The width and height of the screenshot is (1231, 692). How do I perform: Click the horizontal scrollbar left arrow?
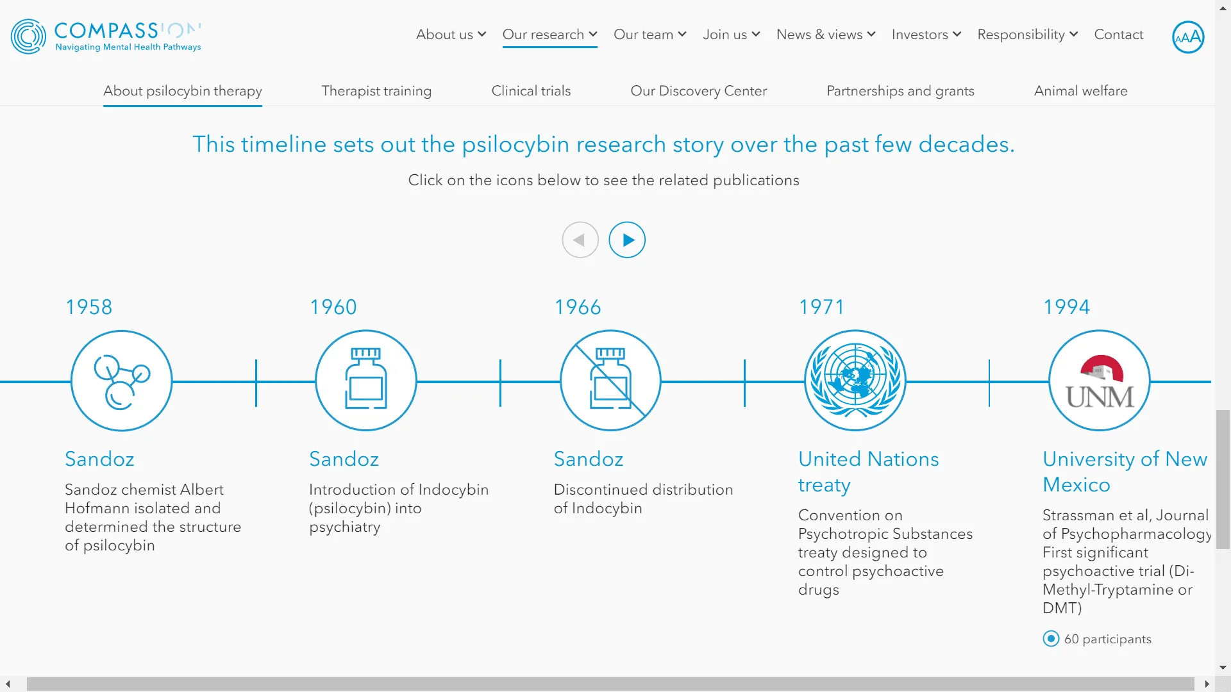tap(8, 684)
